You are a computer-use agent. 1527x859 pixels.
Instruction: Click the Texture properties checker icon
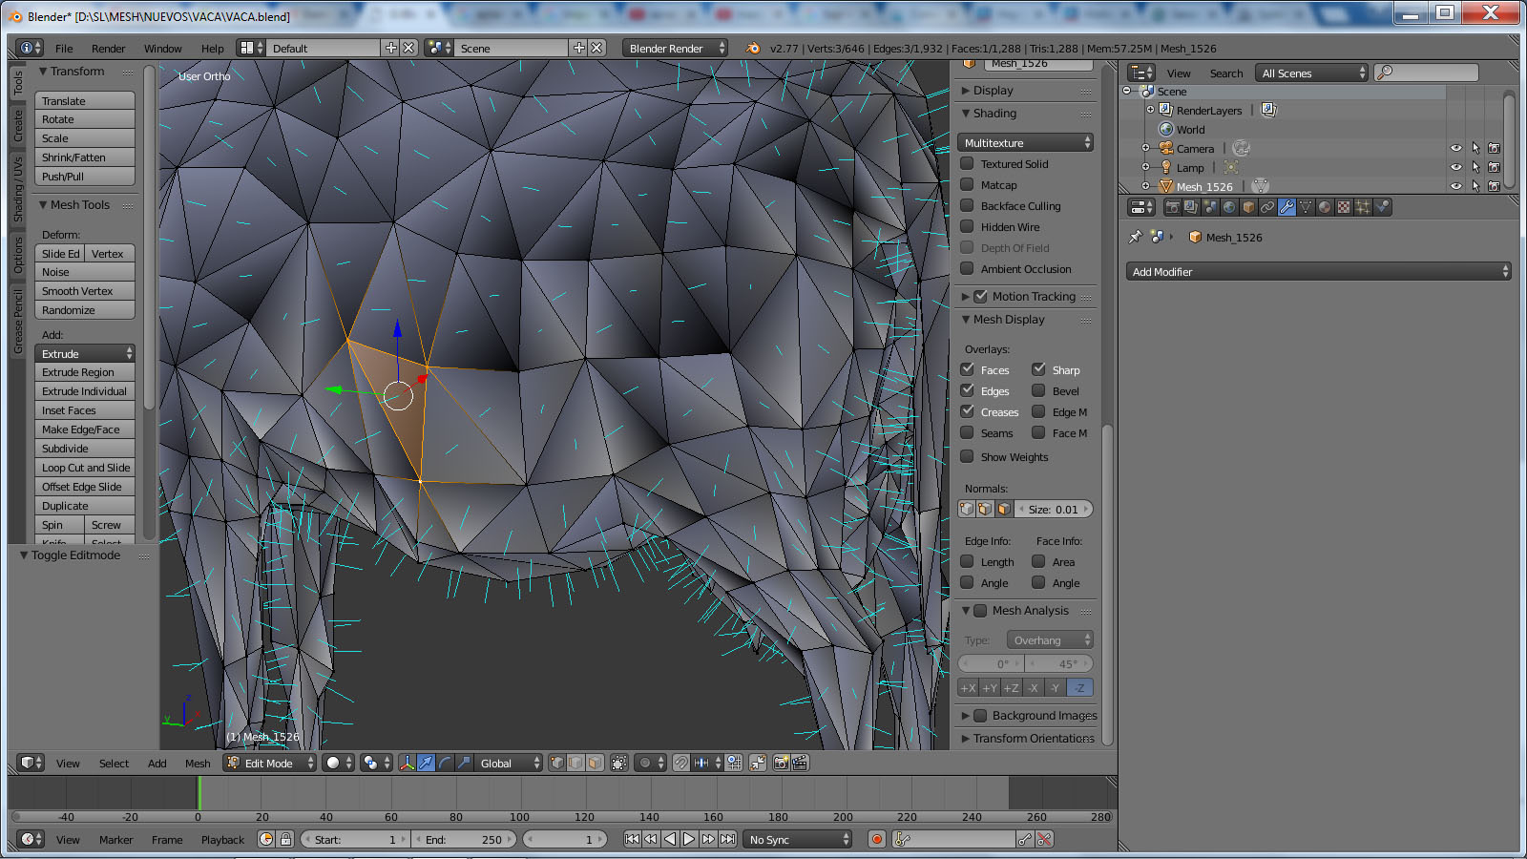[x=1344, y=207]
